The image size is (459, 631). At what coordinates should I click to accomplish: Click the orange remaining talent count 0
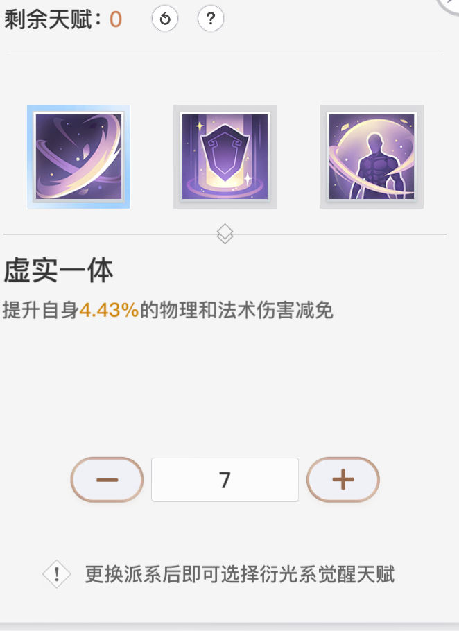[116, 19]
